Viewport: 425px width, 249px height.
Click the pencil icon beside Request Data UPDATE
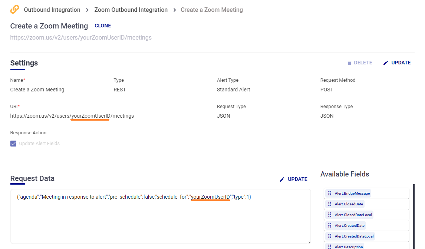[282, 179]
